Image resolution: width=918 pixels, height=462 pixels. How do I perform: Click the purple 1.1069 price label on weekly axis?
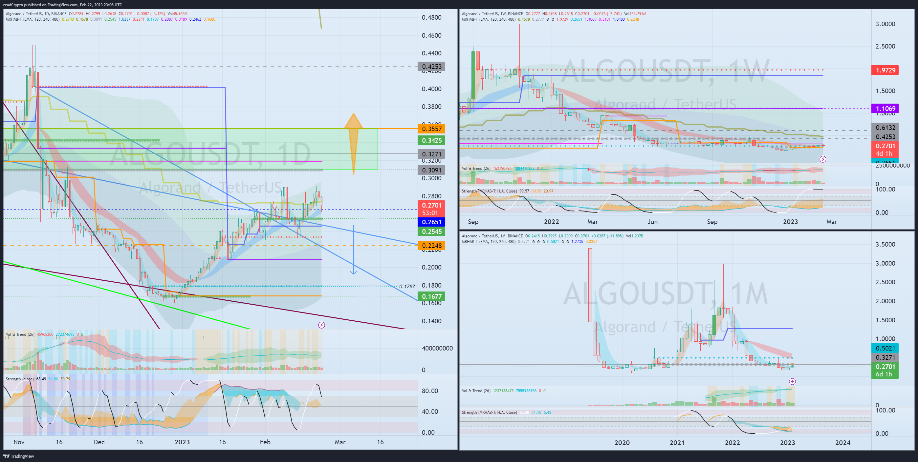pyautogui.click(x=885, y=109)
